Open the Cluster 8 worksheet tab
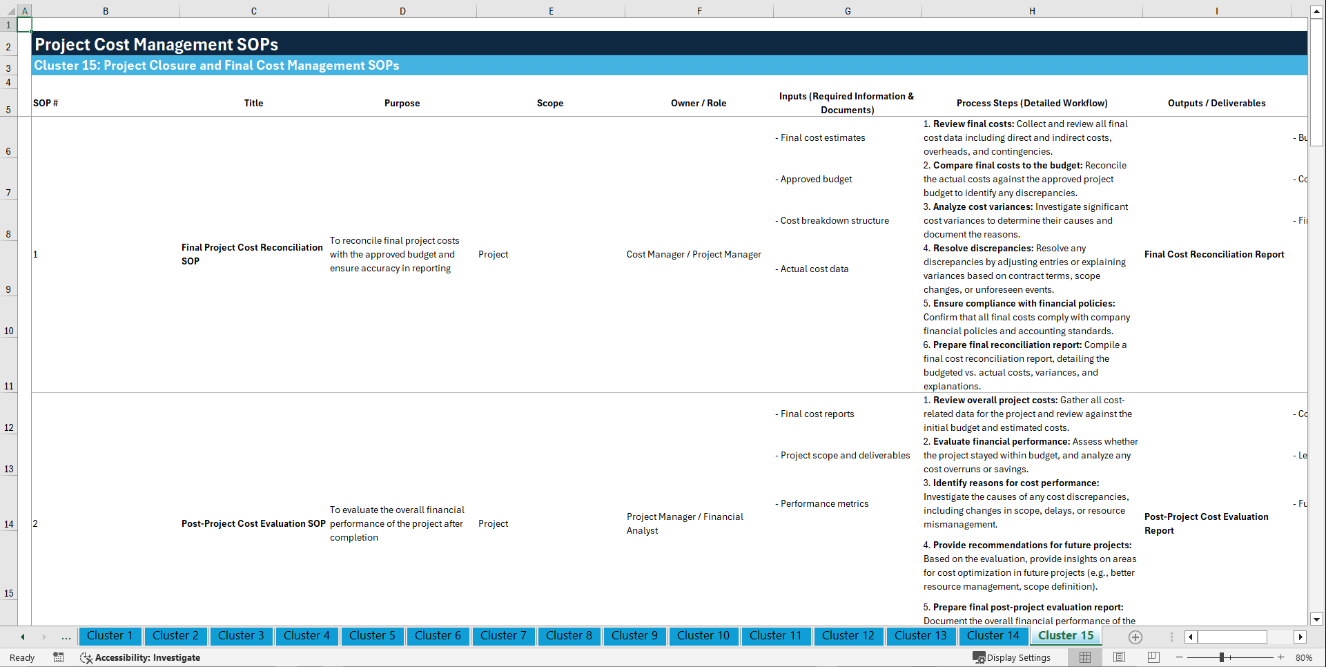The height and width of the screenshot is (667, 1326). pos(569,636)
